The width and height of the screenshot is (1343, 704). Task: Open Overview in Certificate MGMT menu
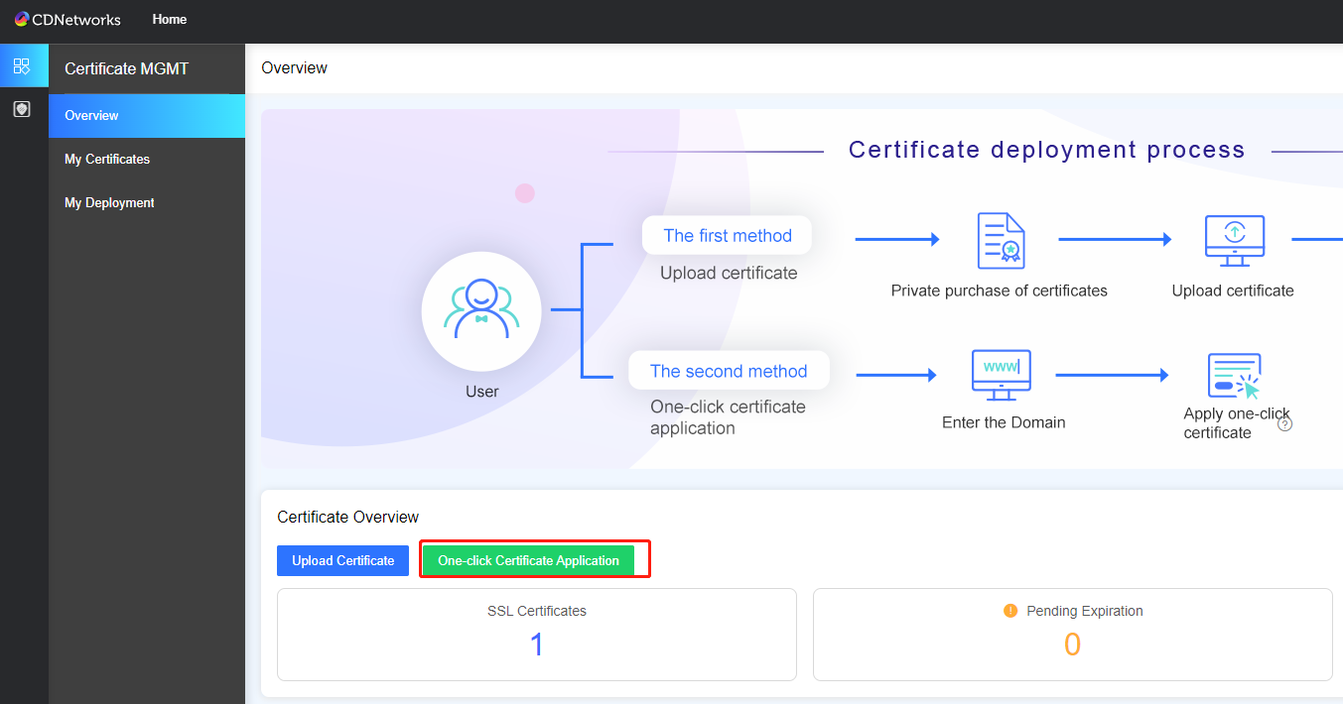147,116
